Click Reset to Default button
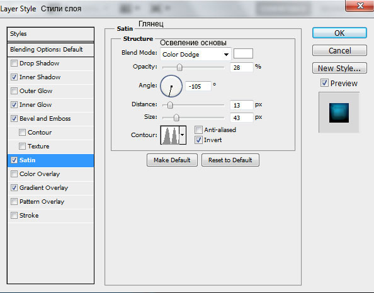Screen dimensions: 374x293 coord(230,160)
